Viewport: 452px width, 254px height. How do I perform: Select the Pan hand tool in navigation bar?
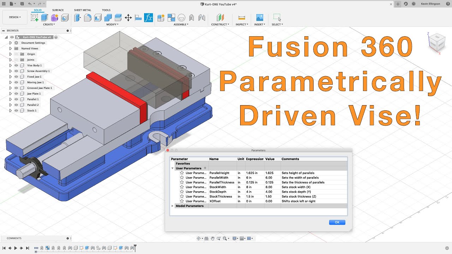(213, 238)
